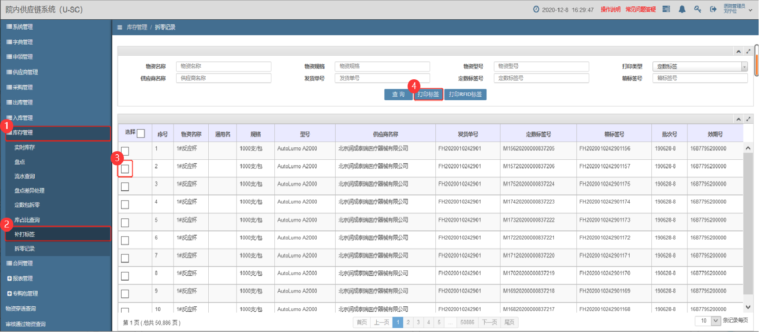Click list icon next to 申领管理
The height and width of the screenshot is (332, 759).
9,57
